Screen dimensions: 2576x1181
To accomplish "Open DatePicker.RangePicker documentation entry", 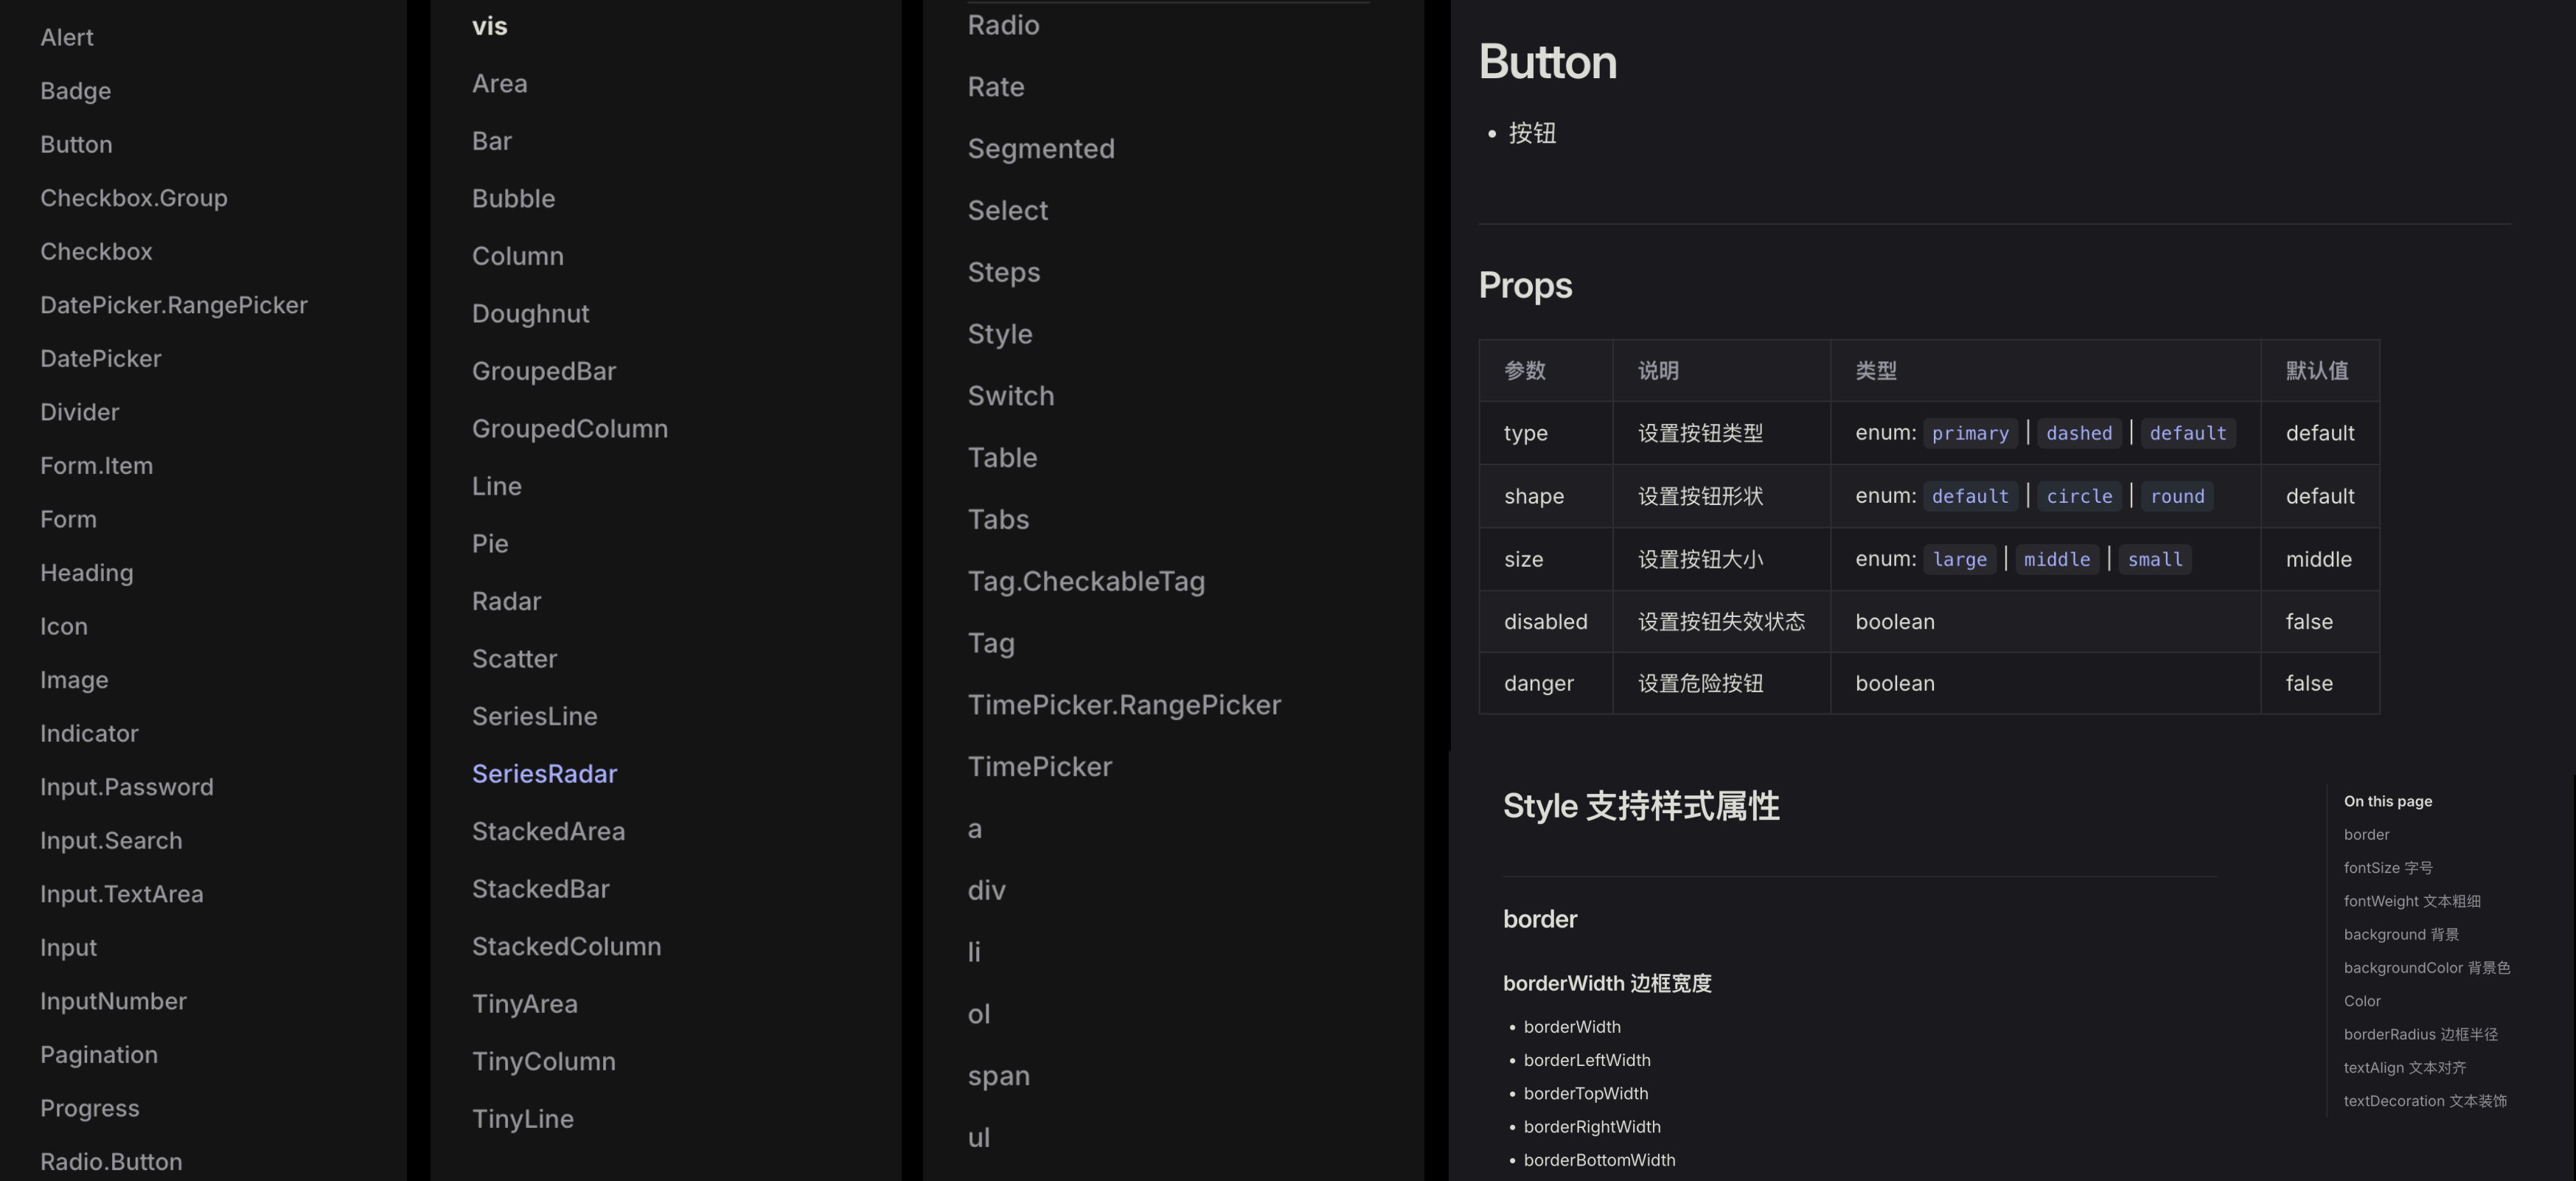I will tap(173, 305).
